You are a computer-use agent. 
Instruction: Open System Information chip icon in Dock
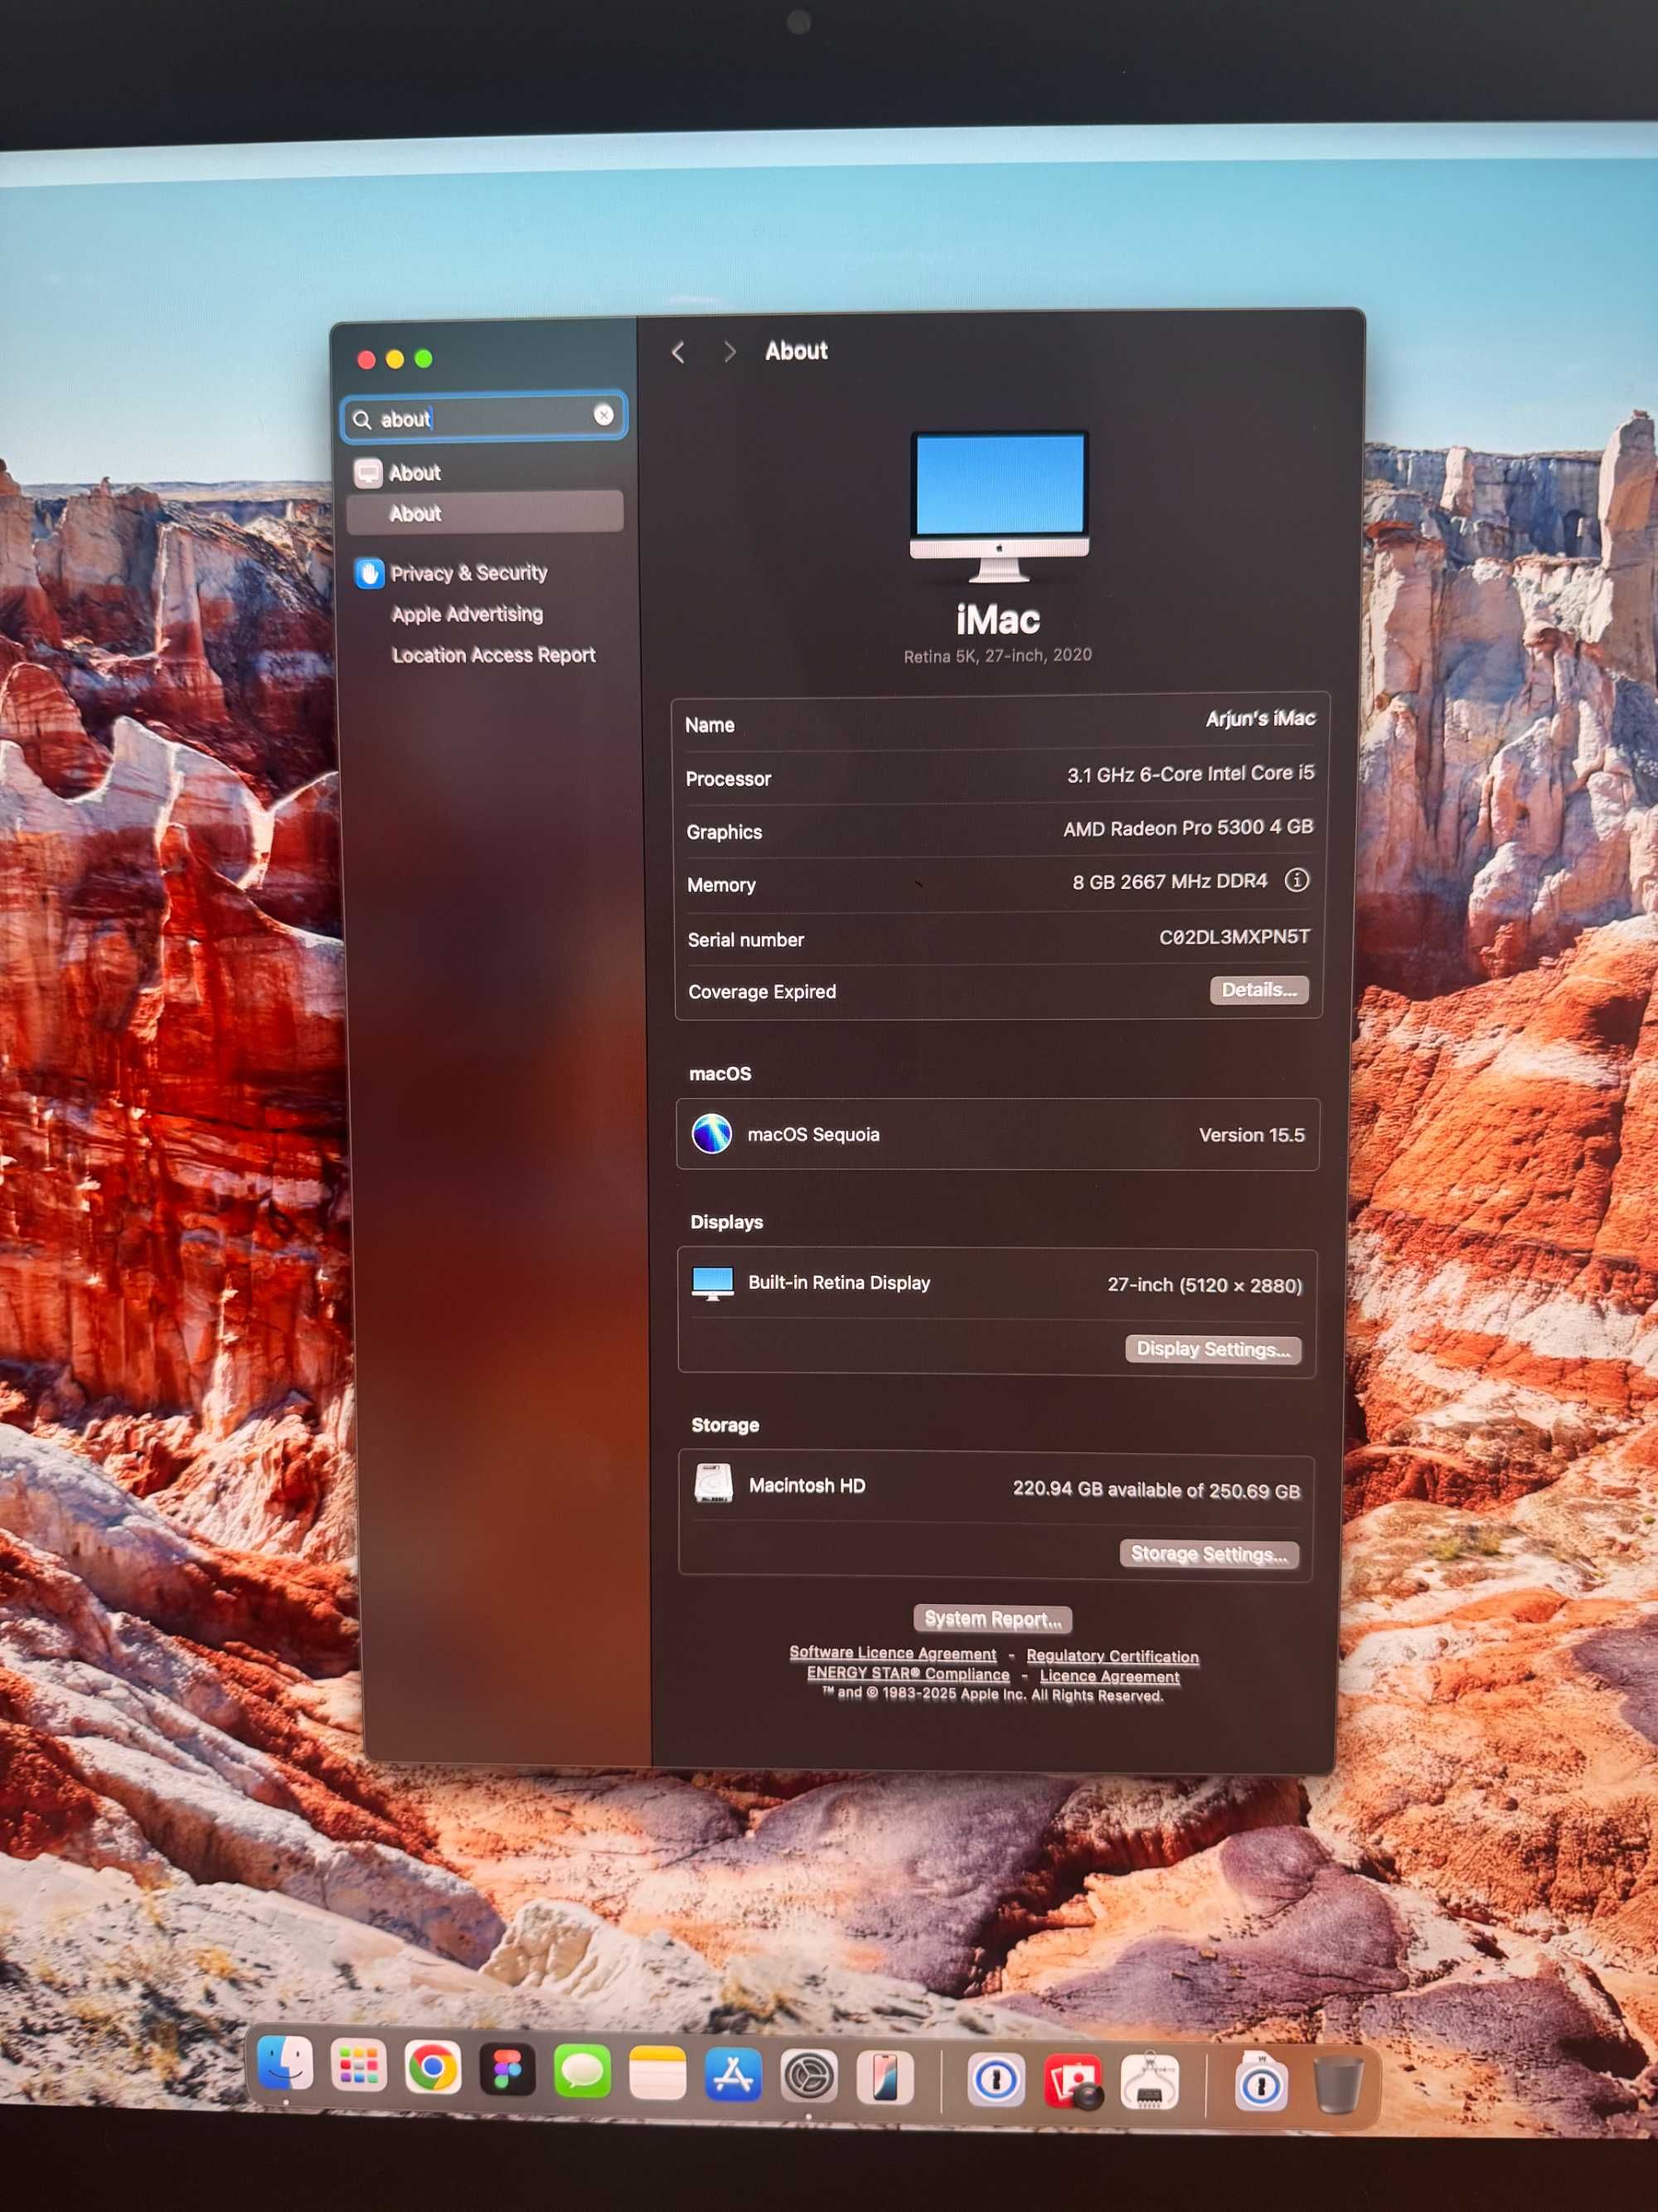pos(1149,2083)
